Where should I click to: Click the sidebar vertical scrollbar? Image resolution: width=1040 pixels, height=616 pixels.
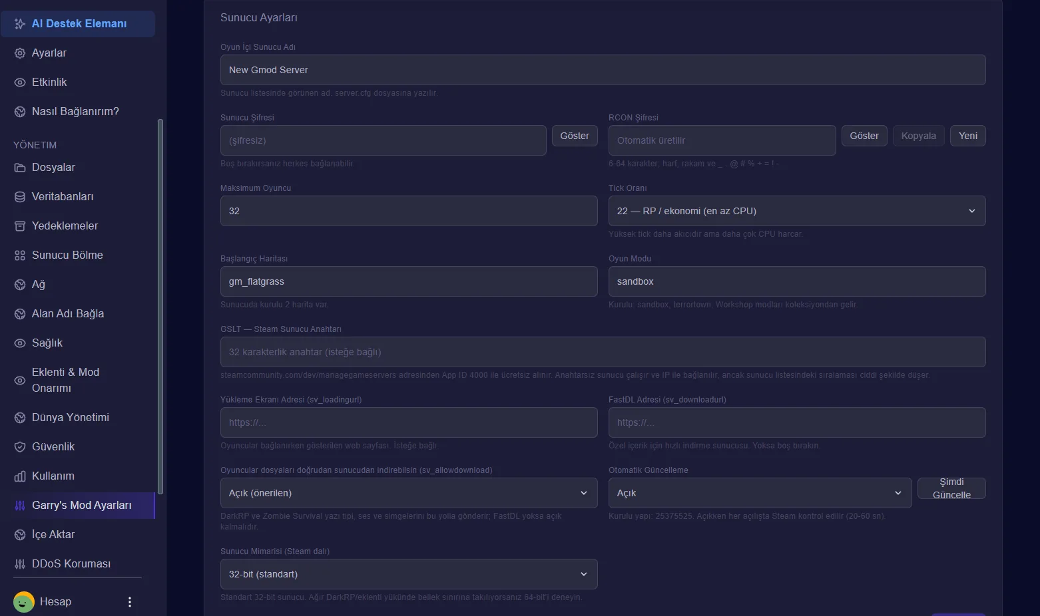160,306
